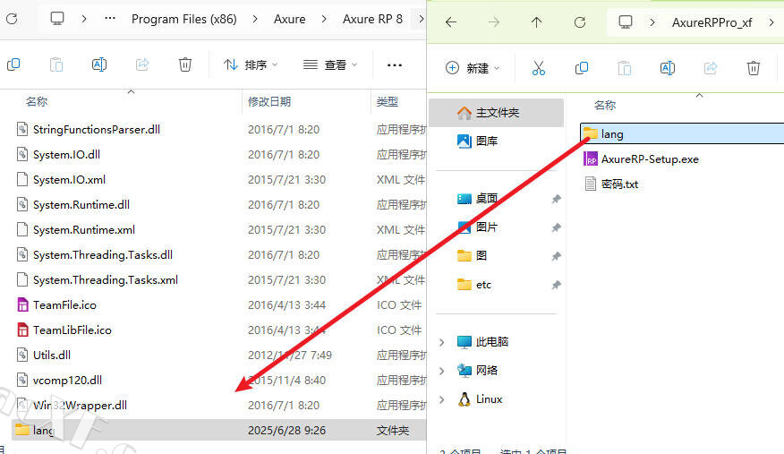Sort by 名称 column in left window

click(x=37, y=101)
